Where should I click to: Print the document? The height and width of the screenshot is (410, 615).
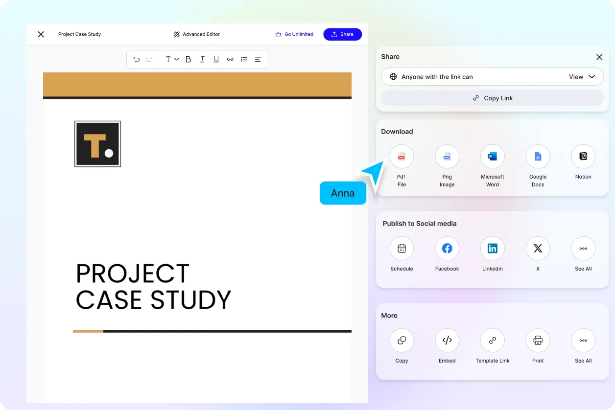pos(538,341)
